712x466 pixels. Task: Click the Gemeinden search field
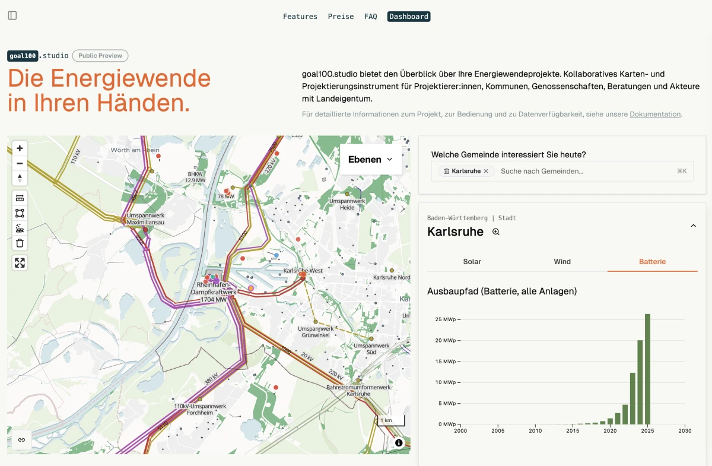584,171
